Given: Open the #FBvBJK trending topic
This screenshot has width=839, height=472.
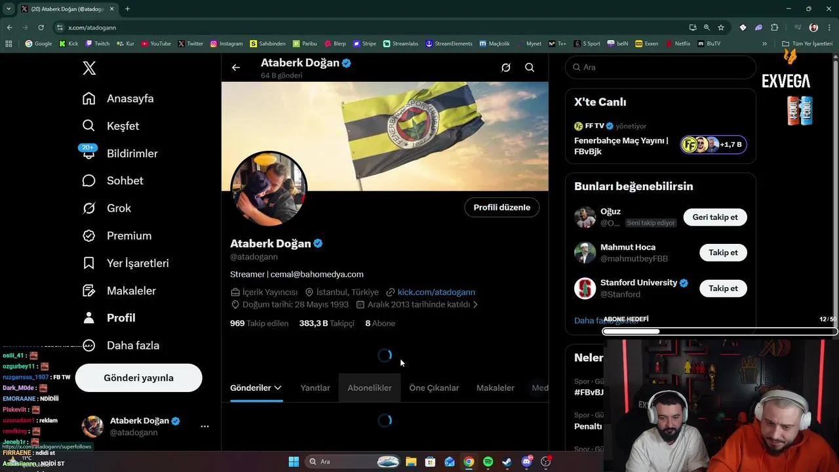Looking at the screenshot, I should coord(589,392).
